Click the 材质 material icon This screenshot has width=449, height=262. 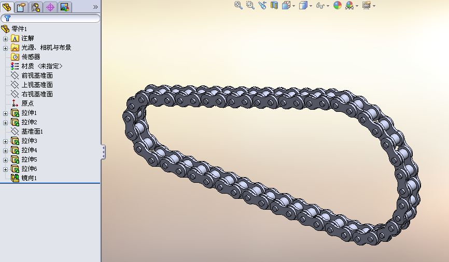tap(15, 66)
